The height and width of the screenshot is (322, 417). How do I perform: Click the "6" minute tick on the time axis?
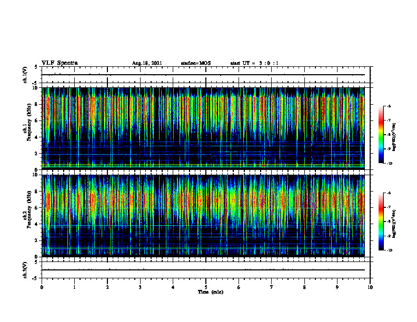239,287
